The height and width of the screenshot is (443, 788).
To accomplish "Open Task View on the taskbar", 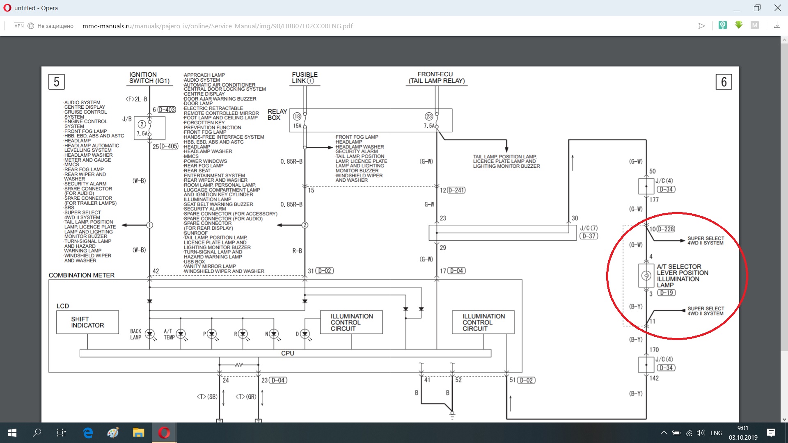I will pos(62,433).
